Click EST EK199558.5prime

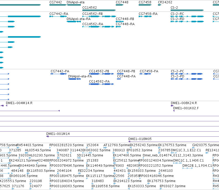106,186
